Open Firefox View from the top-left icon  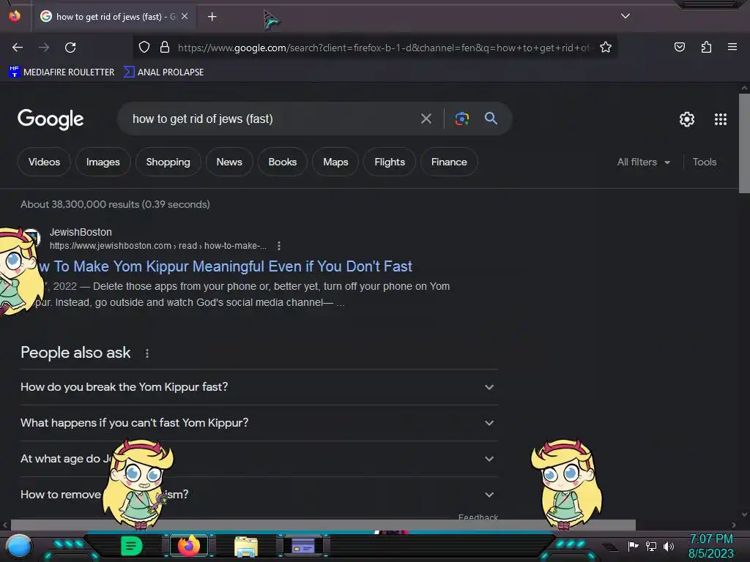click(x=15, y=16)
